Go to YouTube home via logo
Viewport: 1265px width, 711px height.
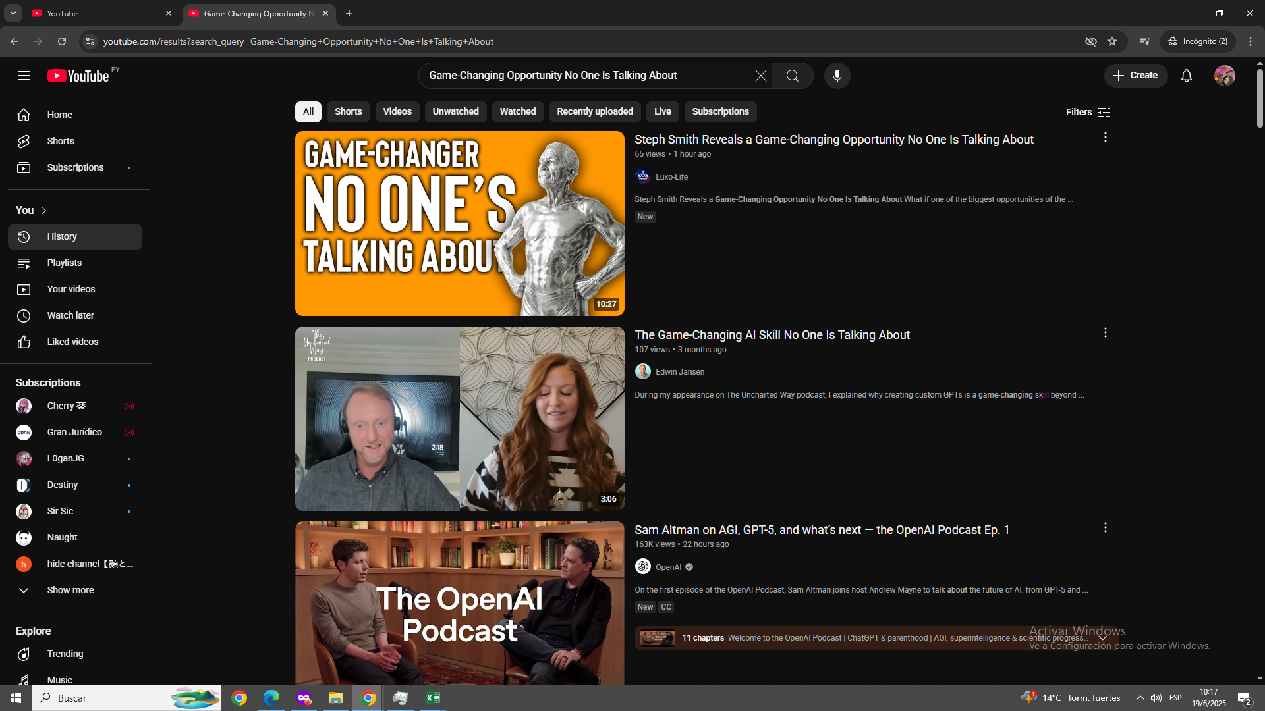pos(78,76)
